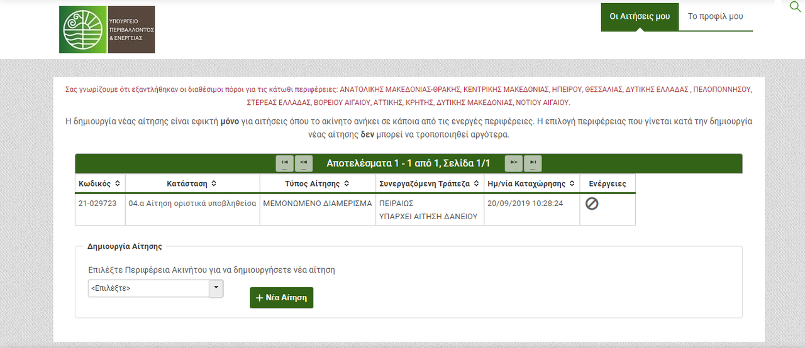Open the Οι Αιτήσεις μου tab
The height and width of the screenshot is (348, 805).
(x=640, y=16)
